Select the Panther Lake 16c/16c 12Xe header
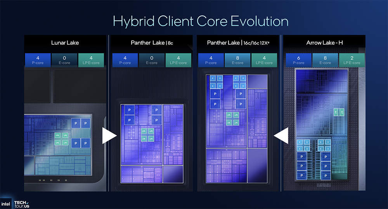The image size is (388, 209). 237,43
